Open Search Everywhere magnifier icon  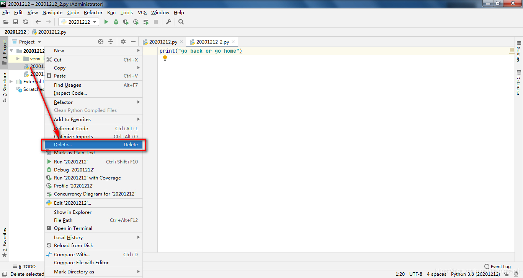[x=181, y=22]
